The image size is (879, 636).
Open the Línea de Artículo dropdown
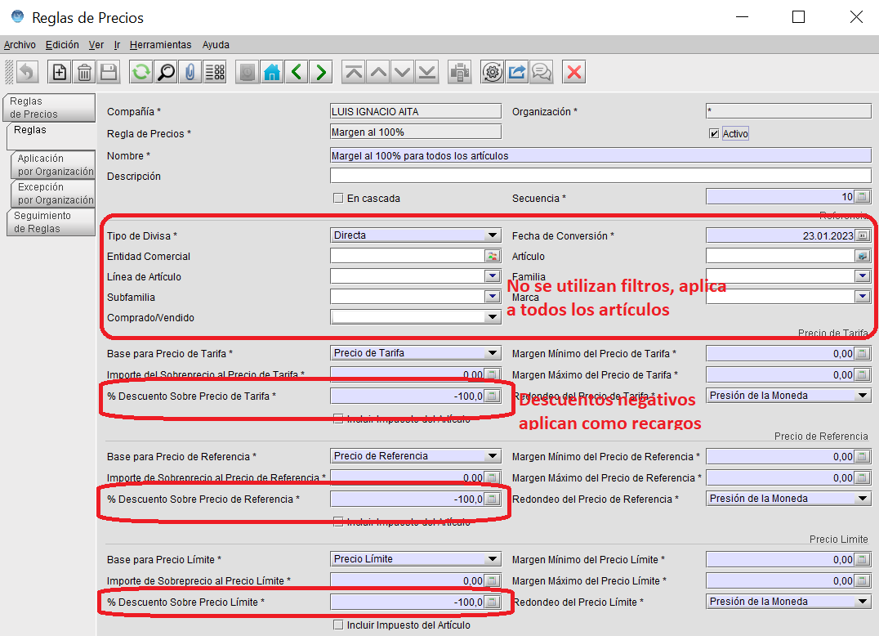coord(493,276)
